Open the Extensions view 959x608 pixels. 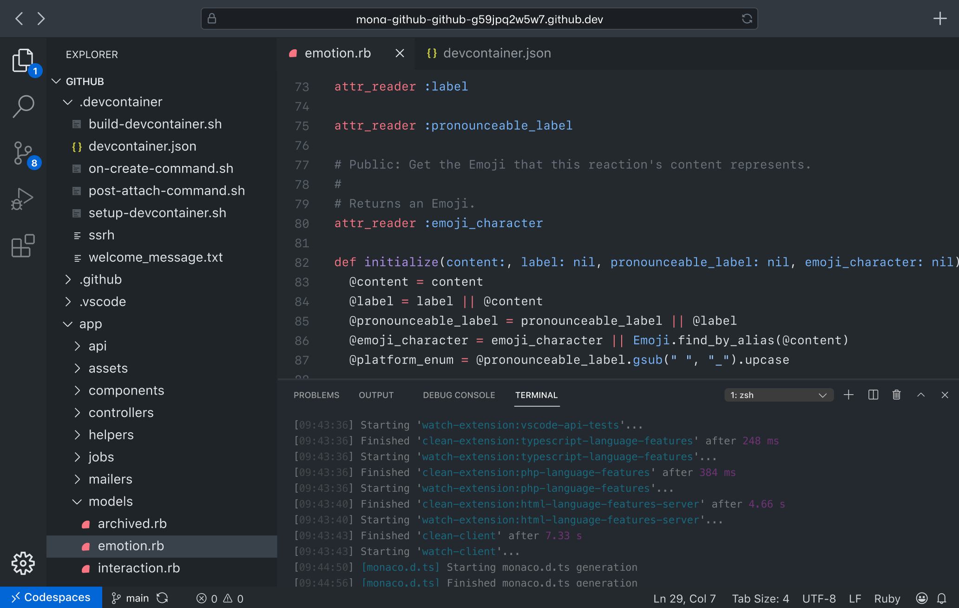point(22,246)
